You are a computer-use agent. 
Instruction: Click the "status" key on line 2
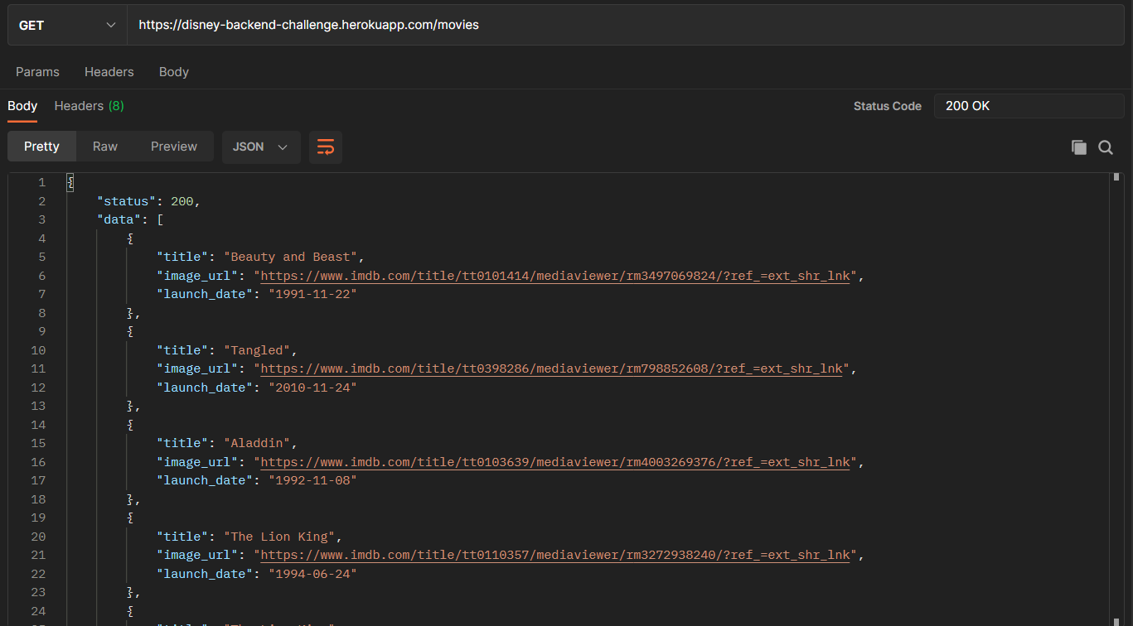point(127,201)
